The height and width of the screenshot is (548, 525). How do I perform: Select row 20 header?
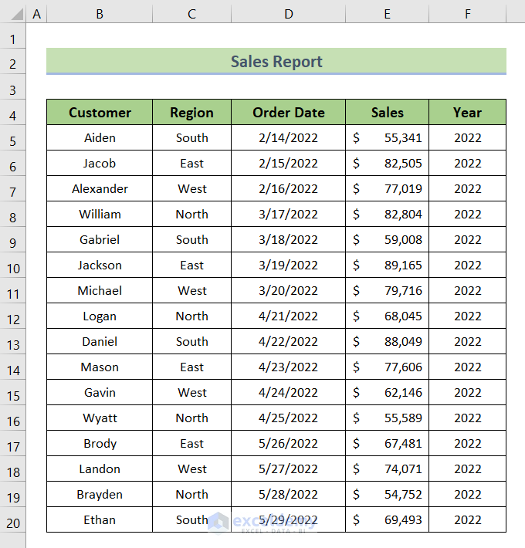(13, 523)
